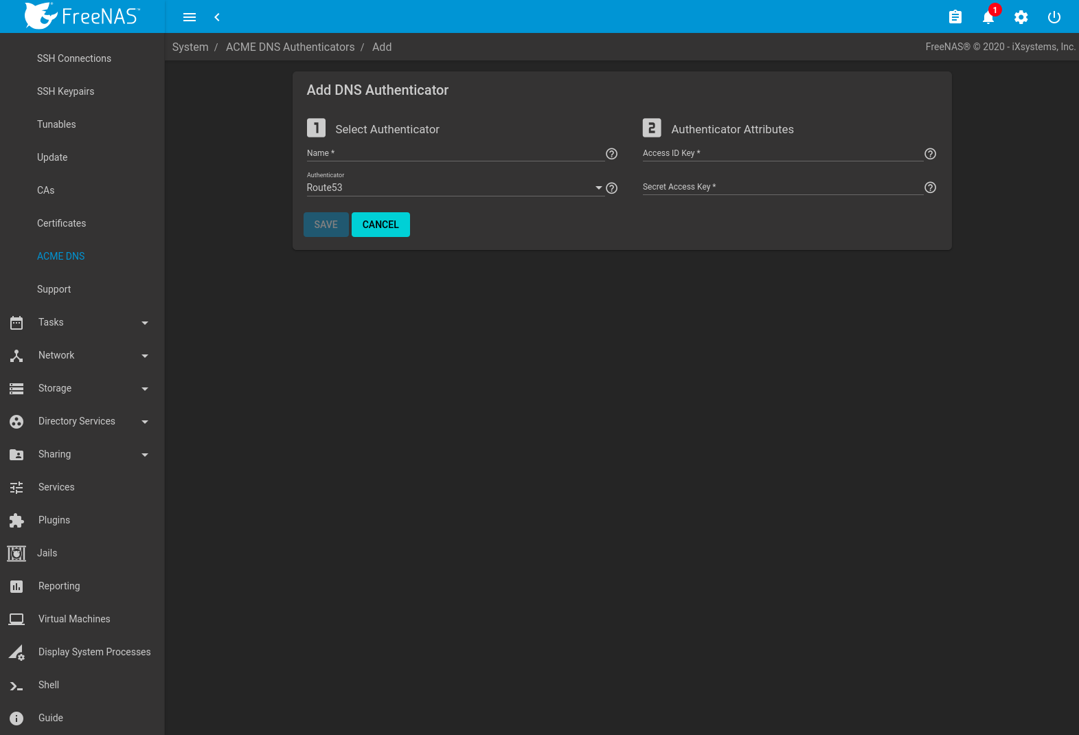Show help for Secret Access Key
Image resolution: width=1079 pixels, height=735 pixels.
(x=930, y=188)
